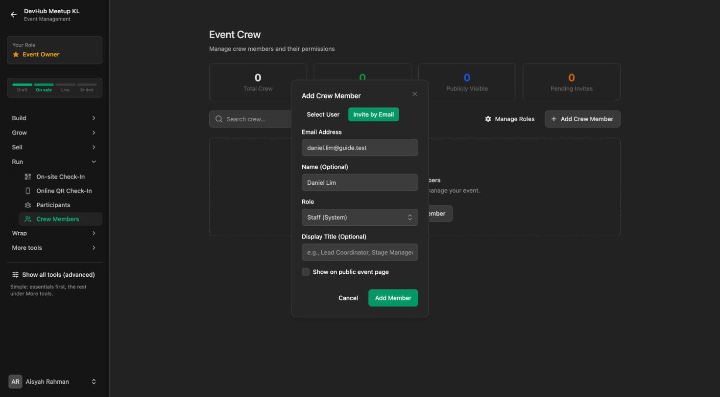720x397 pixels.
Task: Click the search magnifier icon
Action: pyautogui.click(x=219, y=119)
